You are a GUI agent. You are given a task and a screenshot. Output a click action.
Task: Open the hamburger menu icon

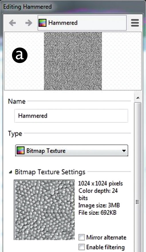(x=135, y=23)
